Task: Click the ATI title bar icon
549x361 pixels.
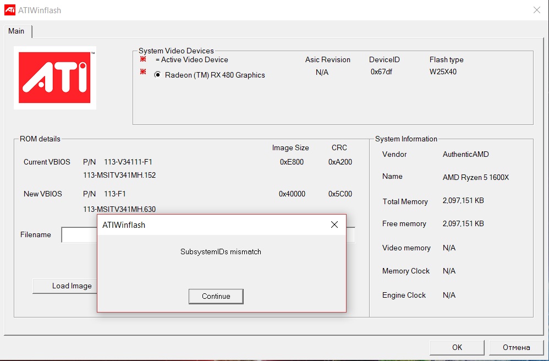Action: 10,10
